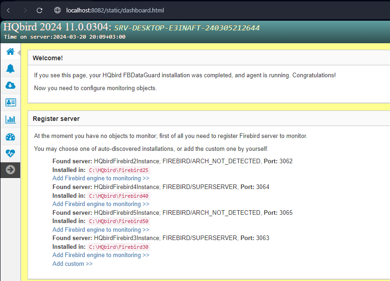Click 'At the moment you have no objects' text
Screen dimensions: 390x281
pyautogui.click(x=171, y=136)
